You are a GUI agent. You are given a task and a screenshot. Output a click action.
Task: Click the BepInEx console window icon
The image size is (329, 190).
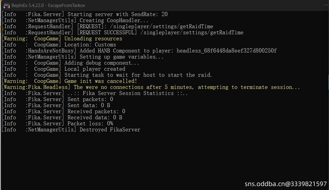click(6, 5)
